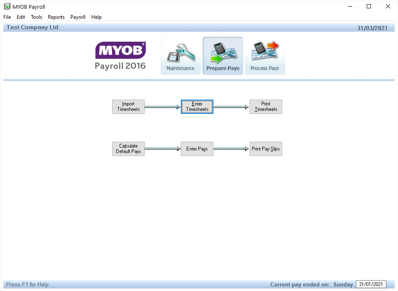Click the current pay ended date field
Screen dimensions: 398x291
click(371, 284)
